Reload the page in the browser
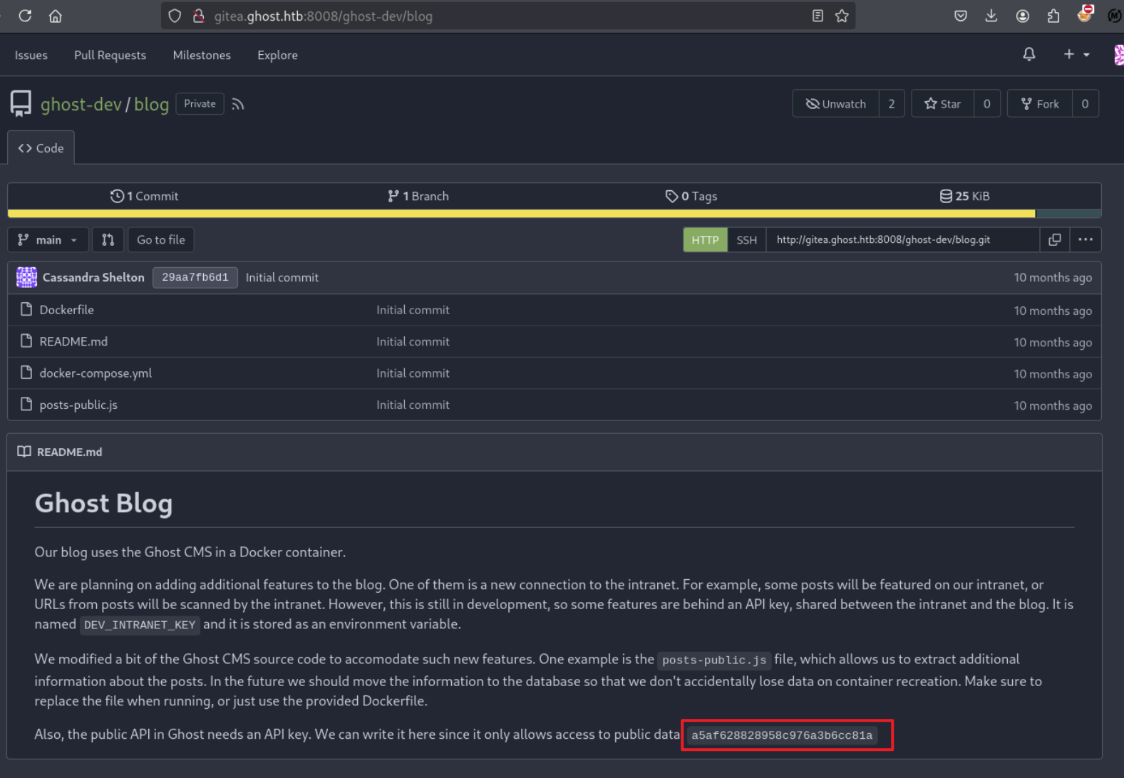The image size is (1124, 778). (25, 16)
